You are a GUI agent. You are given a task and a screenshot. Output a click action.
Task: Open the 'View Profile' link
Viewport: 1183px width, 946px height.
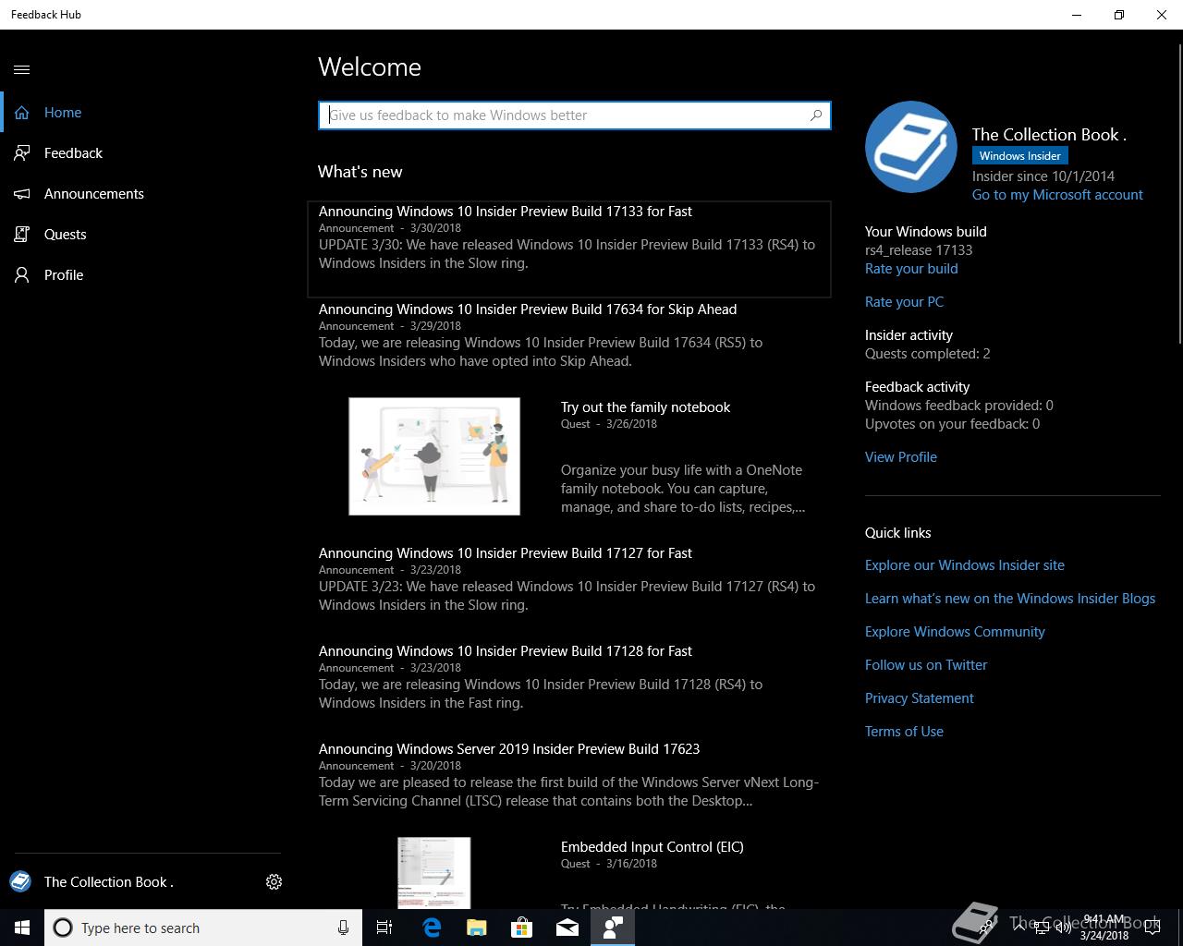click(901, 457)
